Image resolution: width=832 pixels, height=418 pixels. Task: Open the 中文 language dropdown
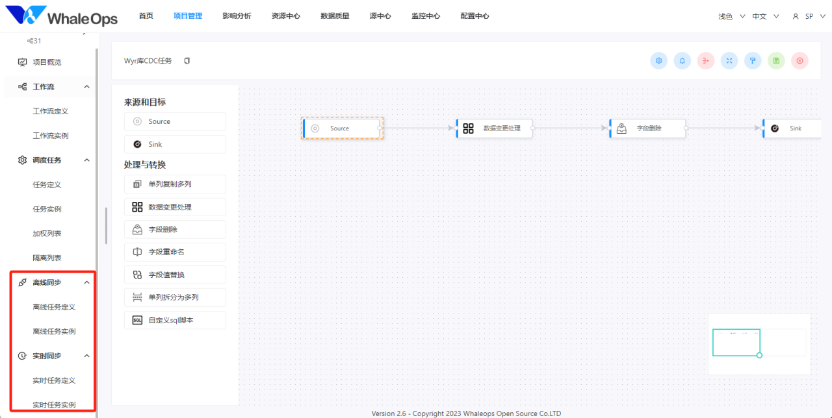[766, 16]
